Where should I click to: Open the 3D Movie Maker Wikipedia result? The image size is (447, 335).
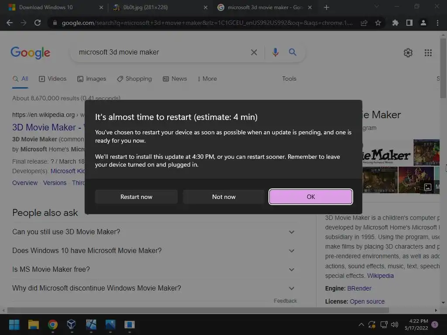coord(48,127)
